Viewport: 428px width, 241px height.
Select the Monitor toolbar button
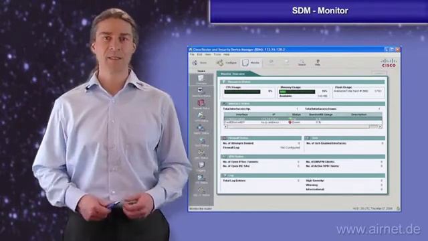(251, 63)
